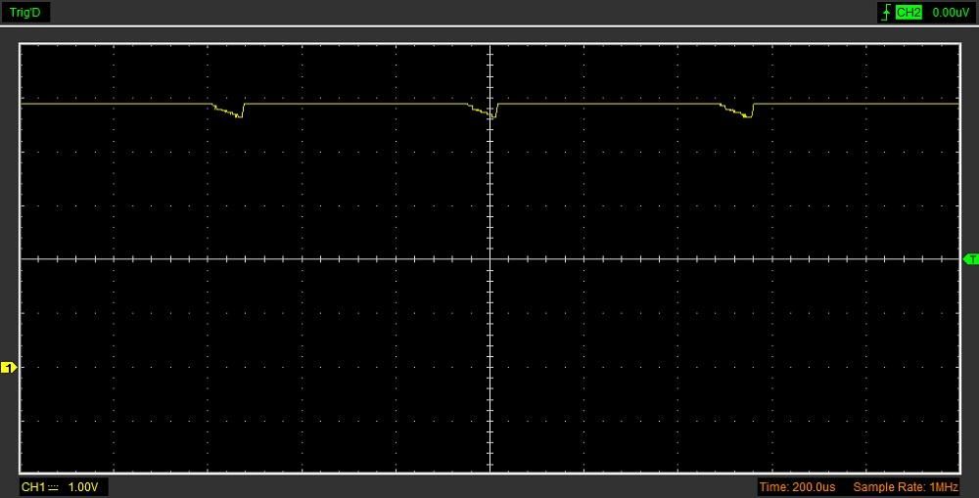Click the rising edge trigger slope icon

tap(886, 13)
